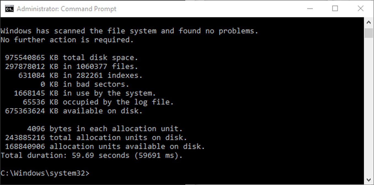Screen dimensions: 374x185
Task: Click the 'occupied by the log file' line
Action: click(98, 102)
